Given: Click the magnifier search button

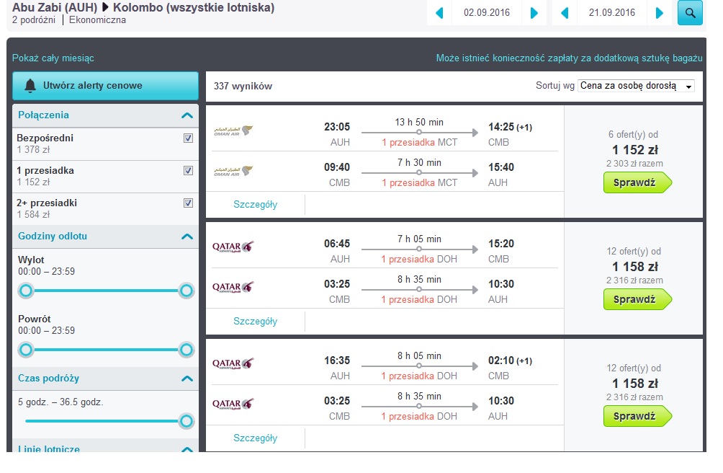Looking at the screenshot, I should click(690, 12).
